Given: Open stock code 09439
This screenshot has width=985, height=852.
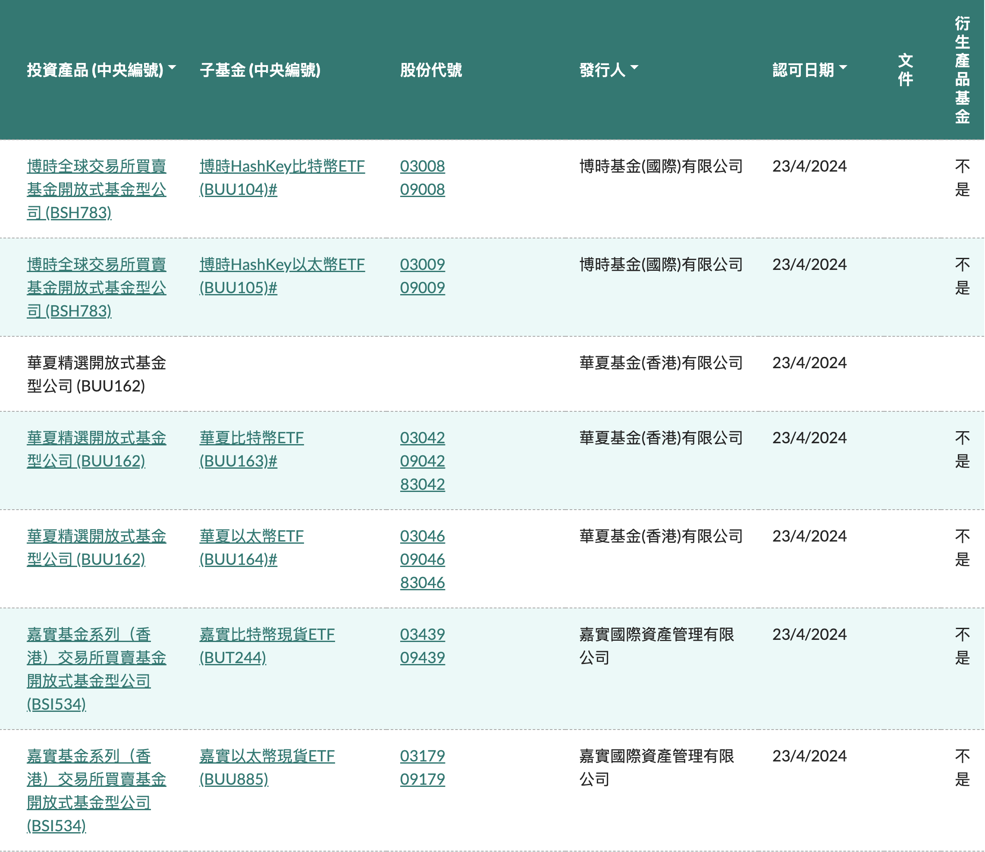Looking at the screenshot, I should 422,658.
